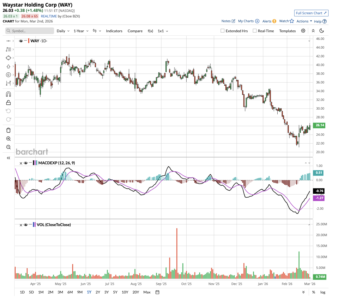Open the Compare tool
338x299 pixels.
click(135, 31)
